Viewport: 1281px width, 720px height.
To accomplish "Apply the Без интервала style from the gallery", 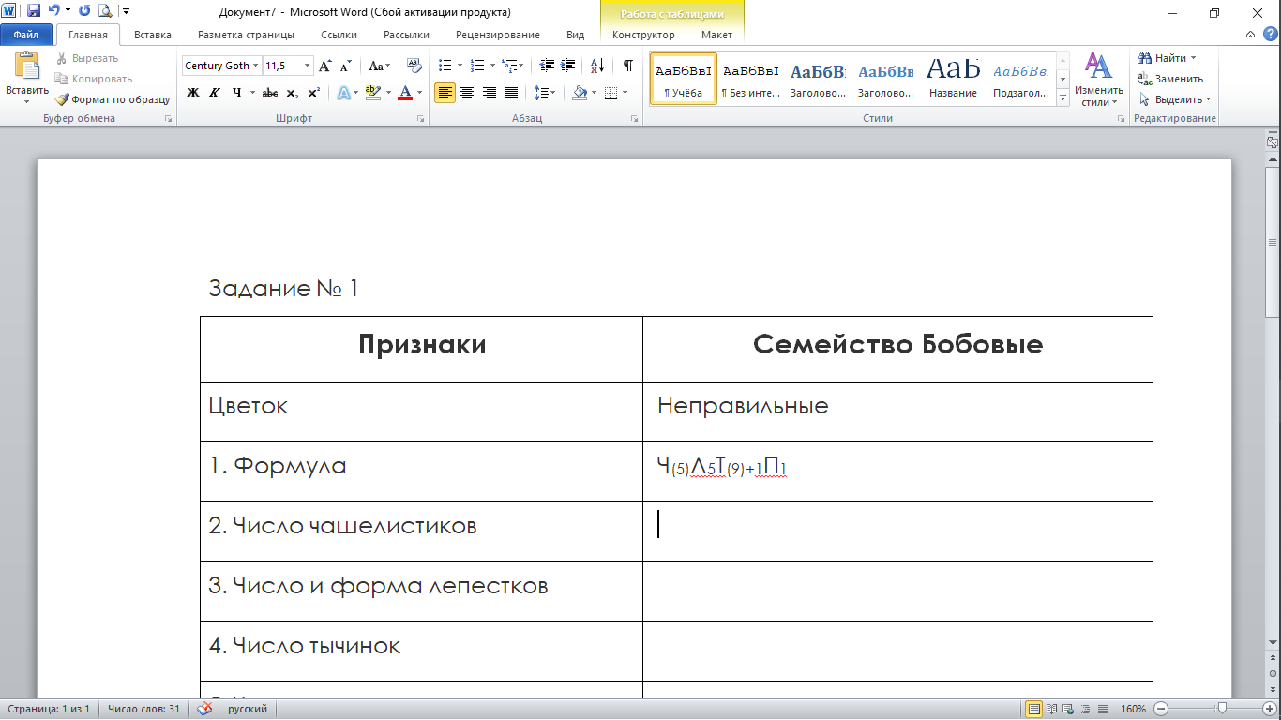I will pos(750,79).
